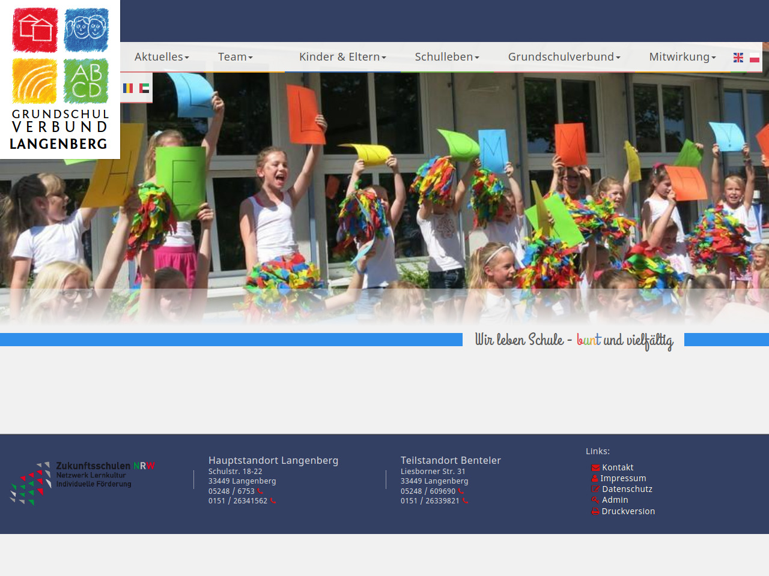Open the Schulleben navigation menu

(446, 57)
